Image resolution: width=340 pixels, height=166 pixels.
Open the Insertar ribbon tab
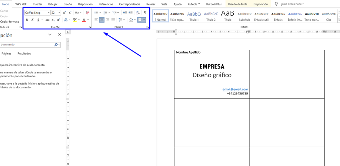pyautogui.click(x=37, y=4)
